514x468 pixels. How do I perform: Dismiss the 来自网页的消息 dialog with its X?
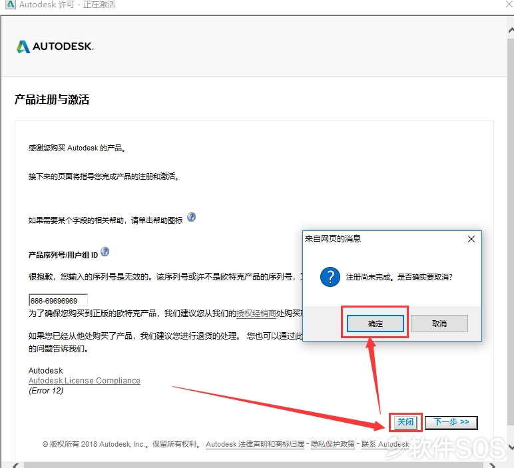tap(471, 239)
